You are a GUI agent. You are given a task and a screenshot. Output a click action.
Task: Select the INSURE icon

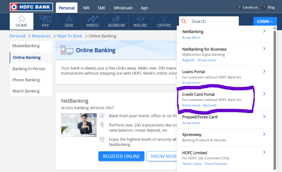click(140, 19)
